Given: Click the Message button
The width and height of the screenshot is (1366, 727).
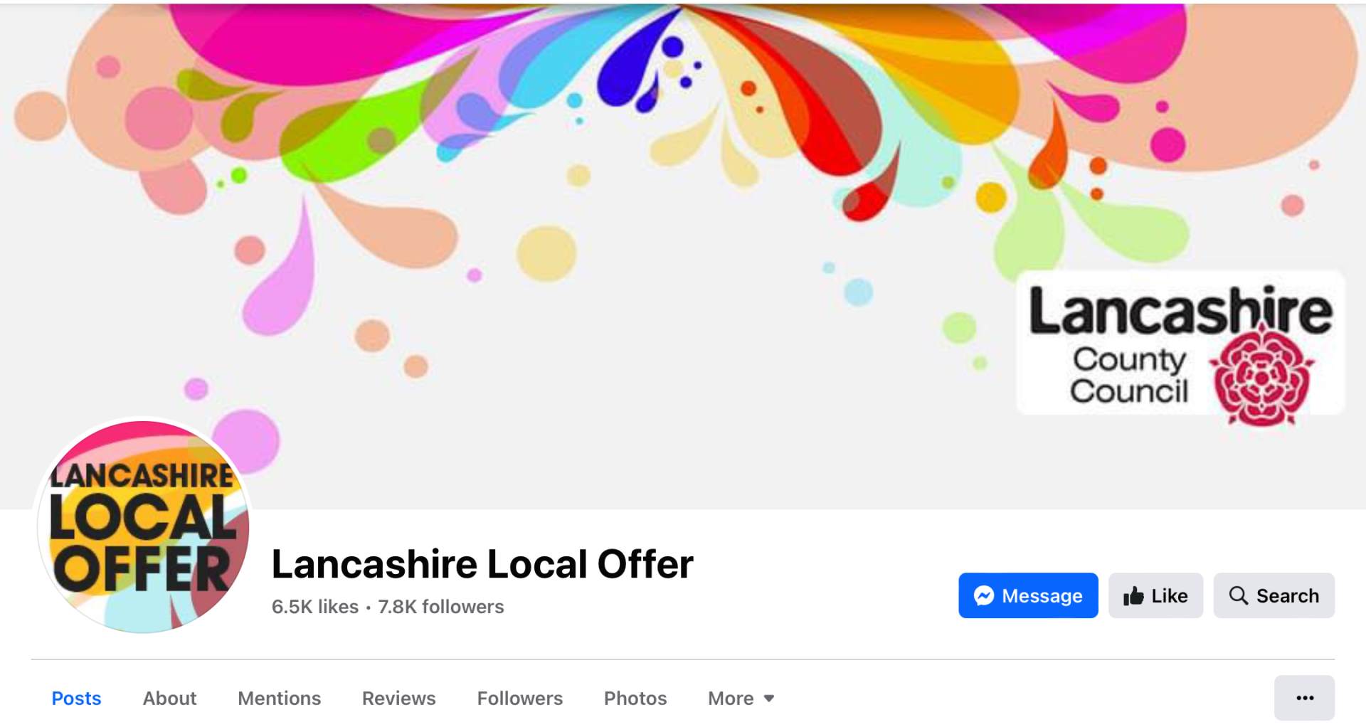Looking at the screenshot, I should pyautogui.click(x=1028, y=595).
